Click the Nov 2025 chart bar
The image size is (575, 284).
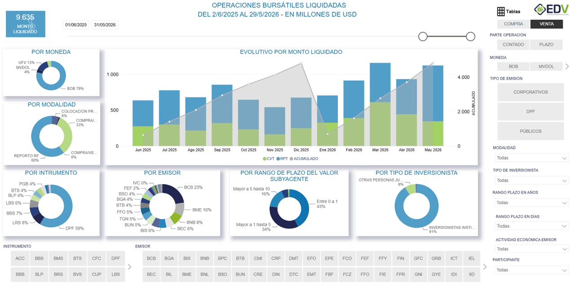coord(274,127)
